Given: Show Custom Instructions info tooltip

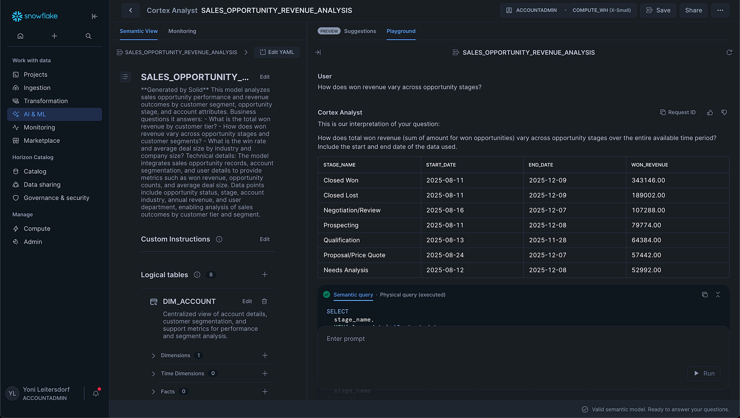Looking at the screenshot, I should click(219, 239).
